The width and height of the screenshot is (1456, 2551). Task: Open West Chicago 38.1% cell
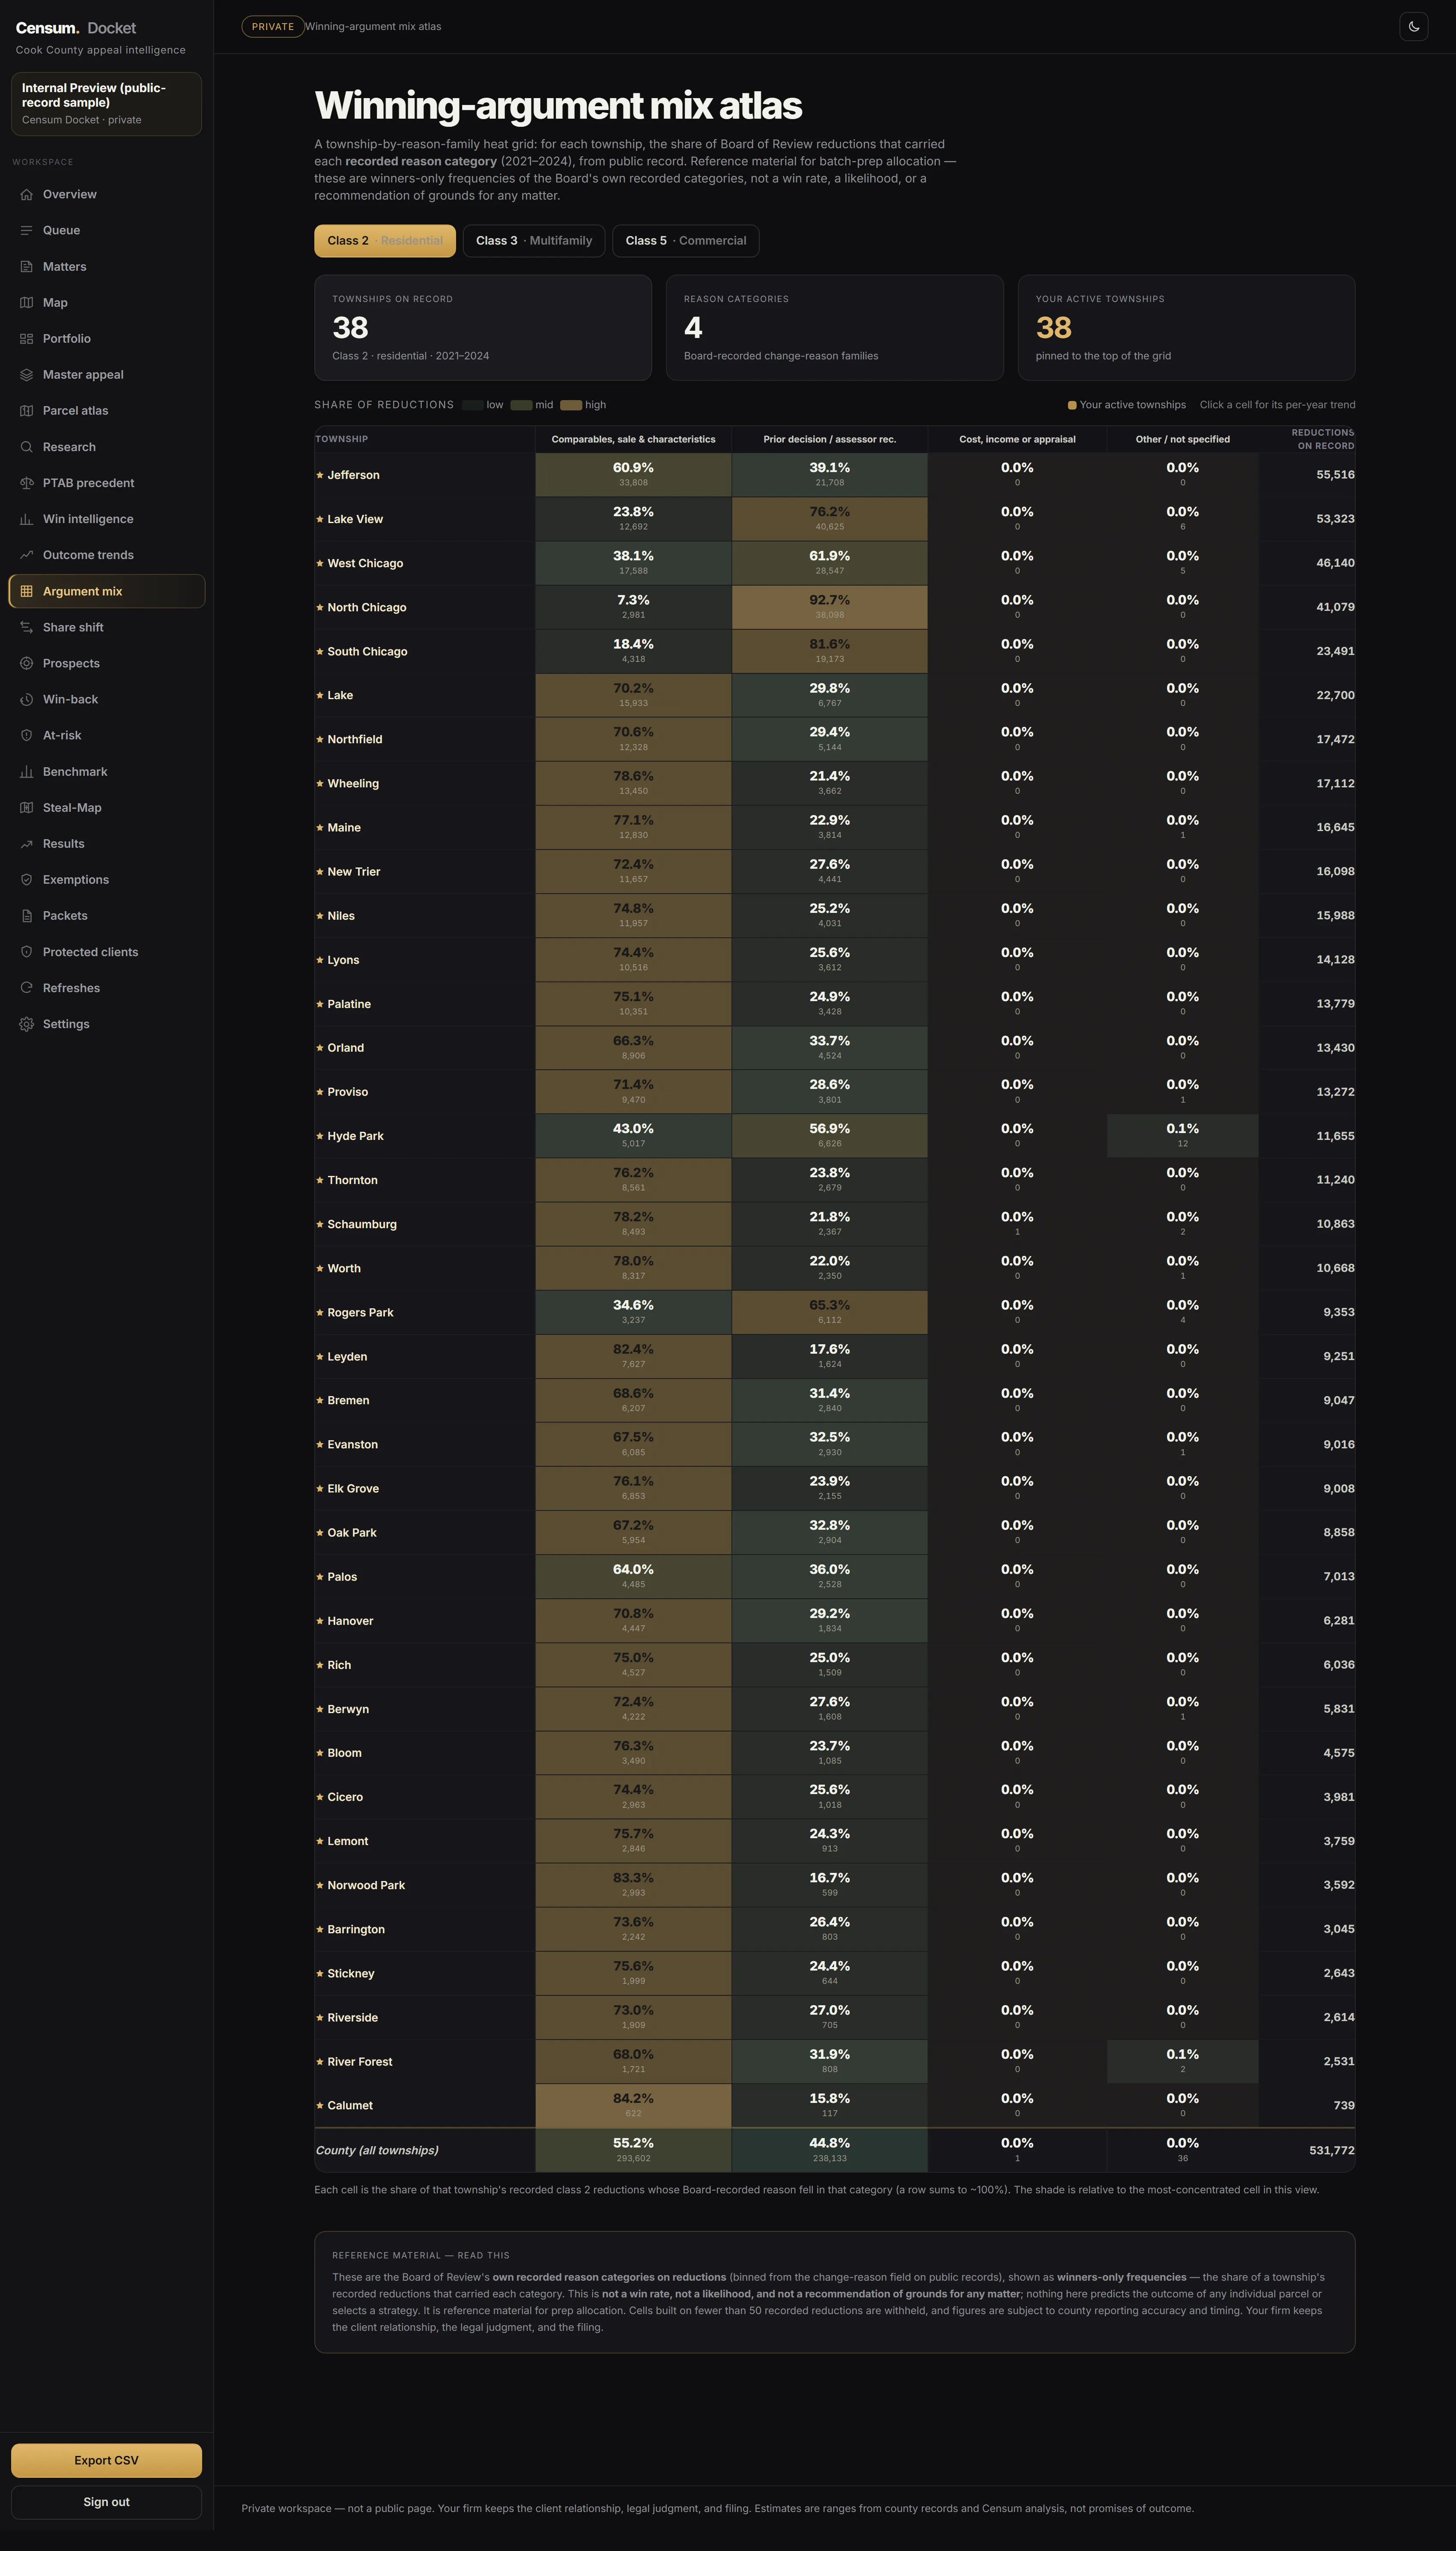click(633, 563)
